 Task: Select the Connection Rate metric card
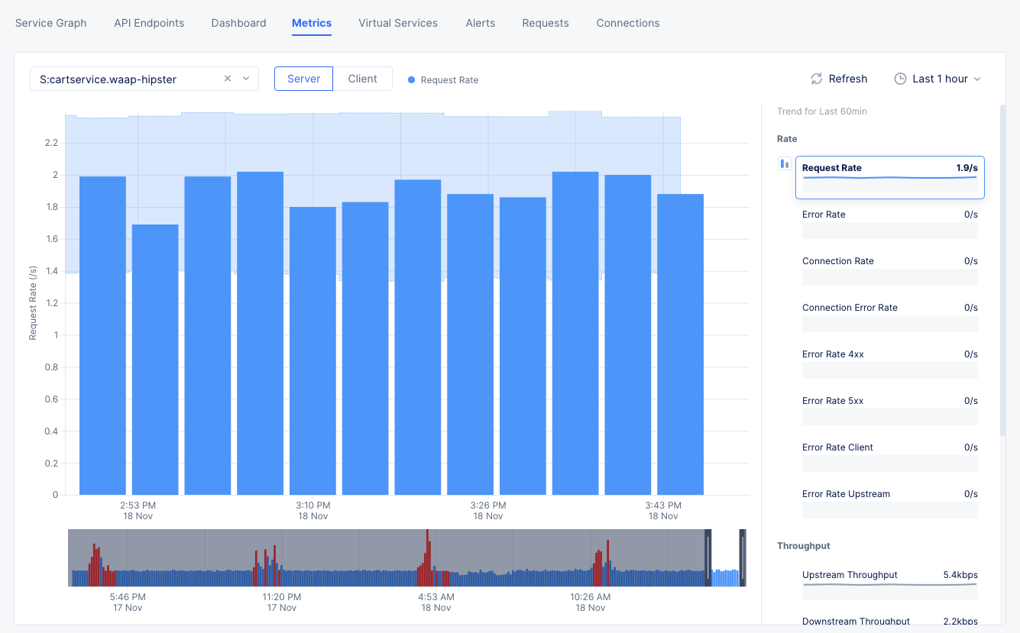pyautogui.click(x=889, y=269)
